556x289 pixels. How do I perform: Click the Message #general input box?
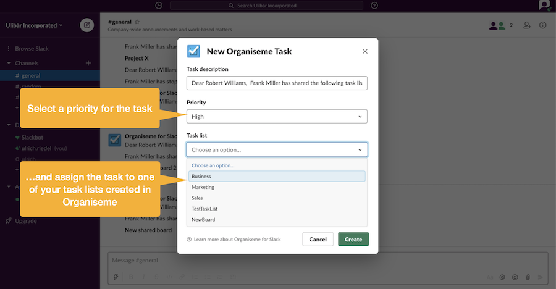(x=327, y=261)
